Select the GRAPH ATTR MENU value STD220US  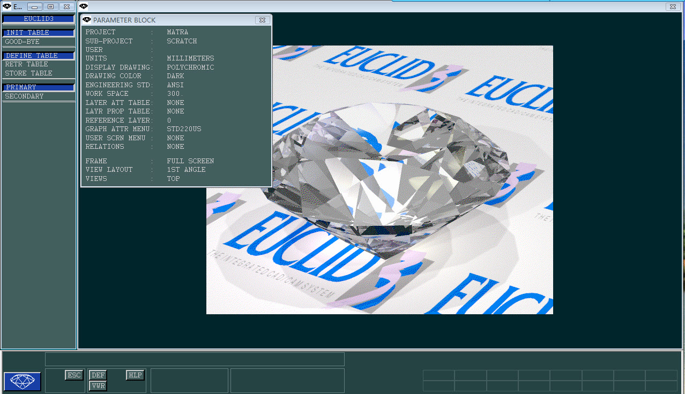pos(184,129)
